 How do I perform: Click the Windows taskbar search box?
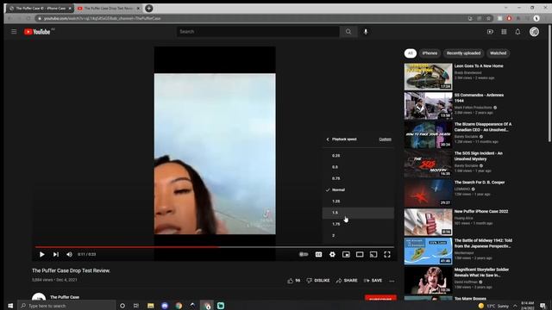point(66,306)
